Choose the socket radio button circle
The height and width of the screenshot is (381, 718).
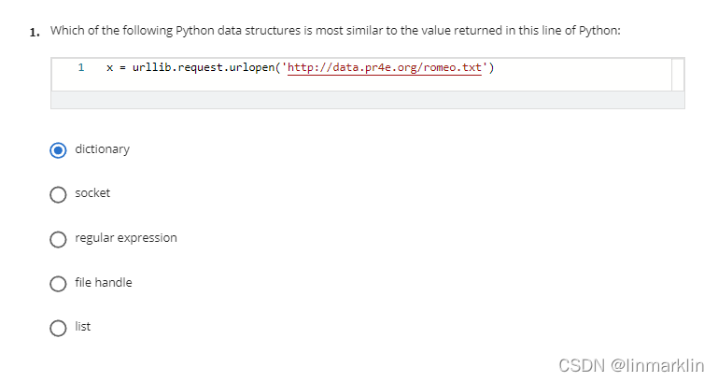tap(58, 194)
